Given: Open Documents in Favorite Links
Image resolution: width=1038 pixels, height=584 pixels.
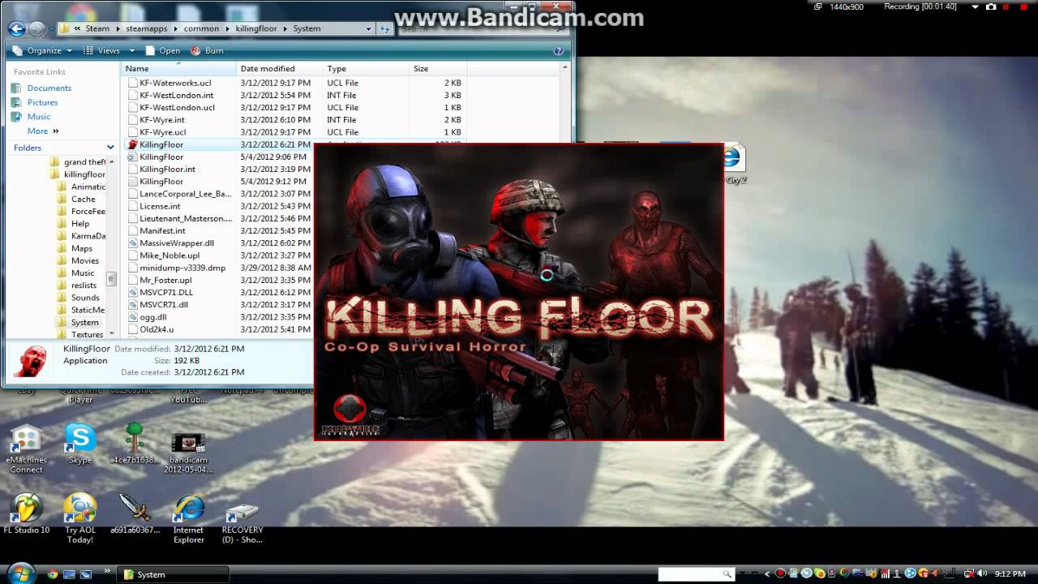Looking at the screenshot, I should (x=49, y=88).
